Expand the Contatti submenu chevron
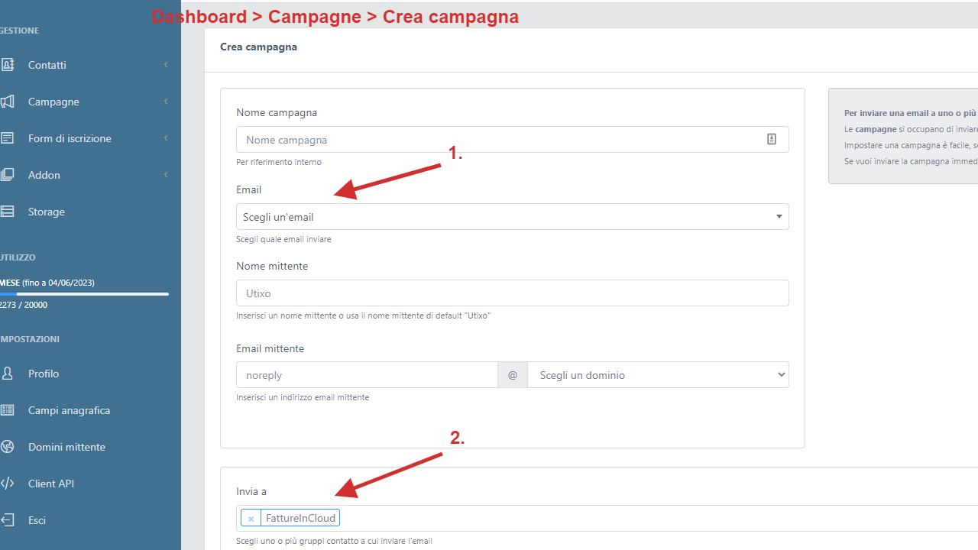The width and height of the screenshot is (978, 550). (x=166, y=65)
